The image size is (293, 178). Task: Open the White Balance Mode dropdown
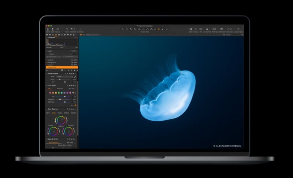pos(65,77)
